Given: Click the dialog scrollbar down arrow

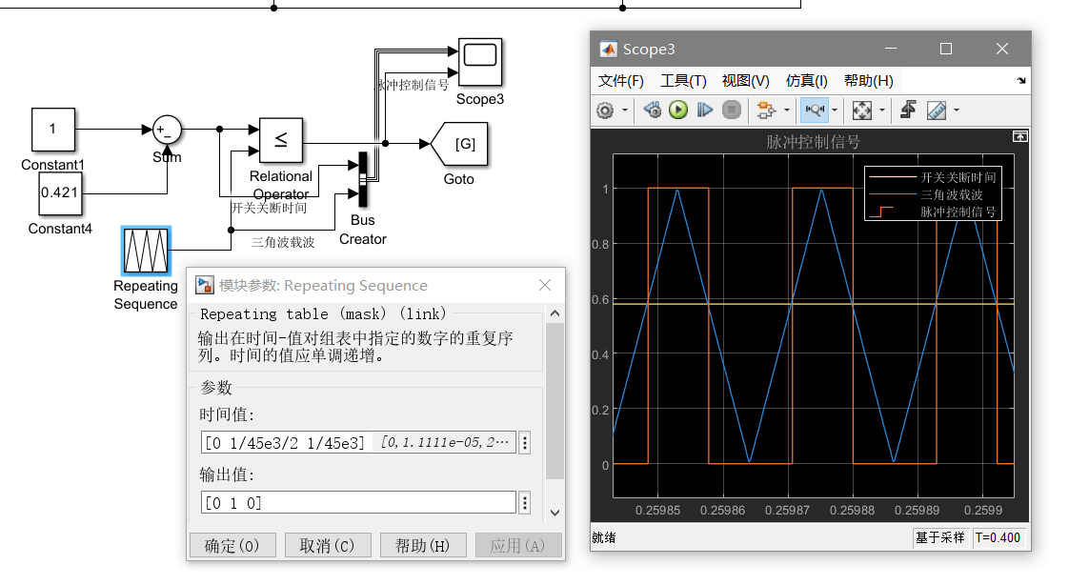Looking at the screenshot, I should click(x=555, y=513).
